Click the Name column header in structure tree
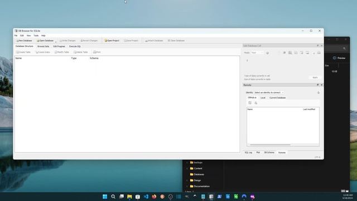 click(x=18, y=58)
